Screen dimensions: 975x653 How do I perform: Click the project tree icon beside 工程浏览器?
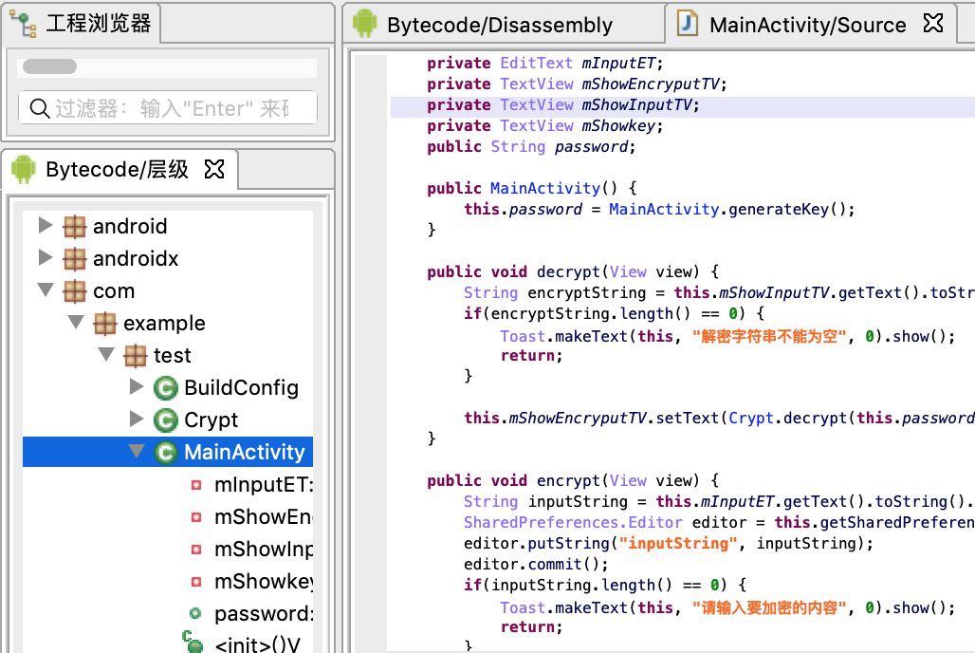click(x=23, y=25)
